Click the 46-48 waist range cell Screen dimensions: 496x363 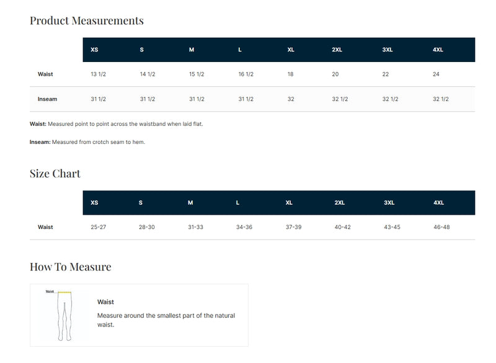click(441, 227)
